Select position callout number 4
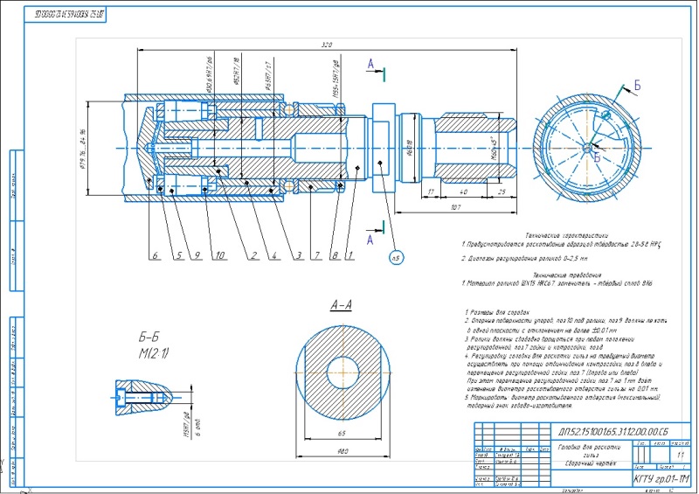This screenshot has width=699, height=494. pos(274,255)
